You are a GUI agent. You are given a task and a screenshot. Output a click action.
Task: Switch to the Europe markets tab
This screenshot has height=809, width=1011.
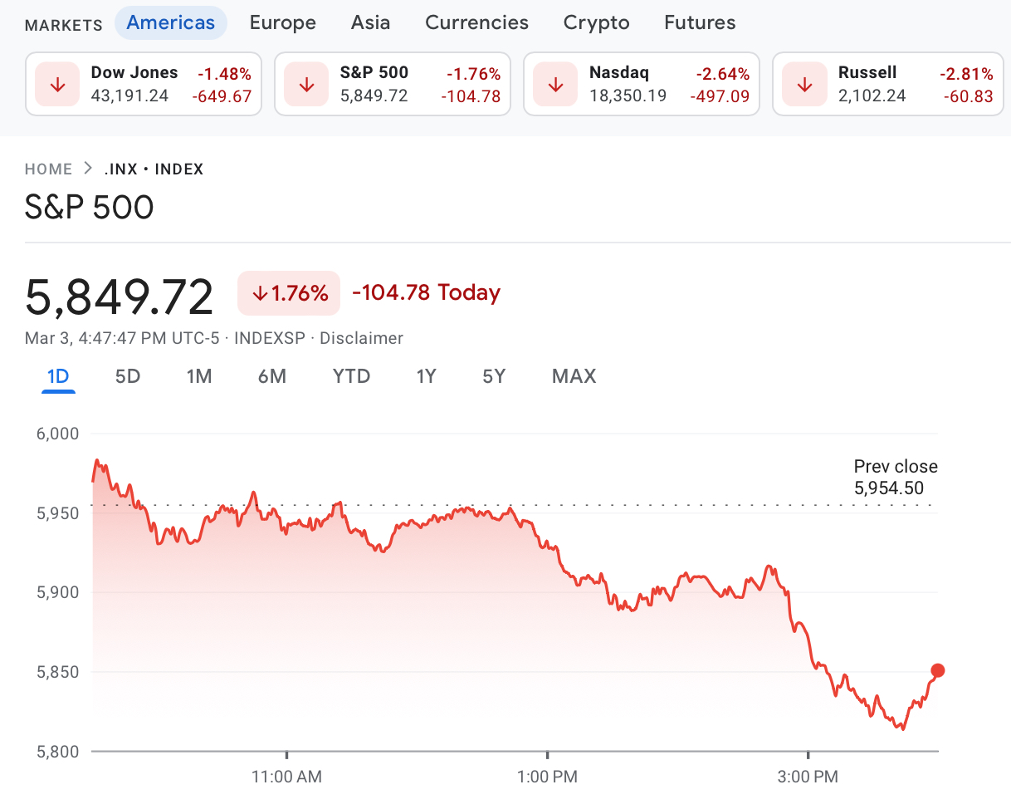[282, 22]
